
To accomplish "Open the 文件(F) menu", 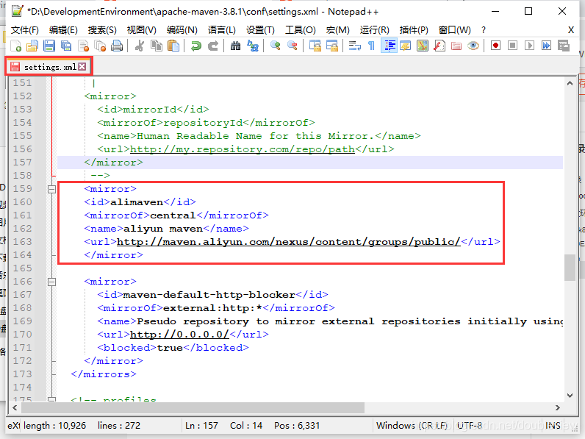I will (x=25, y=30).
